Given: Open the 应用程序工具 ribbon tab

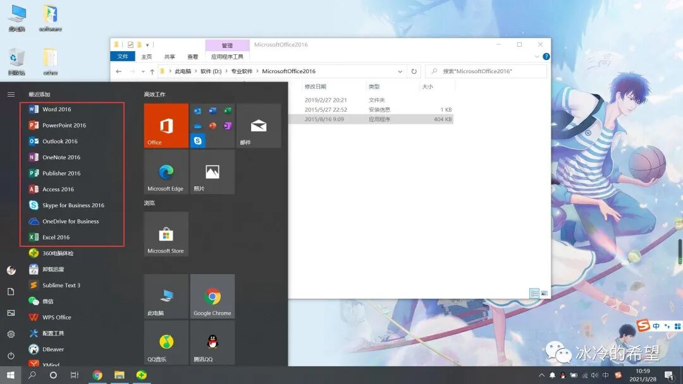Looking at the screenshot, I should [x=227, y=57].
